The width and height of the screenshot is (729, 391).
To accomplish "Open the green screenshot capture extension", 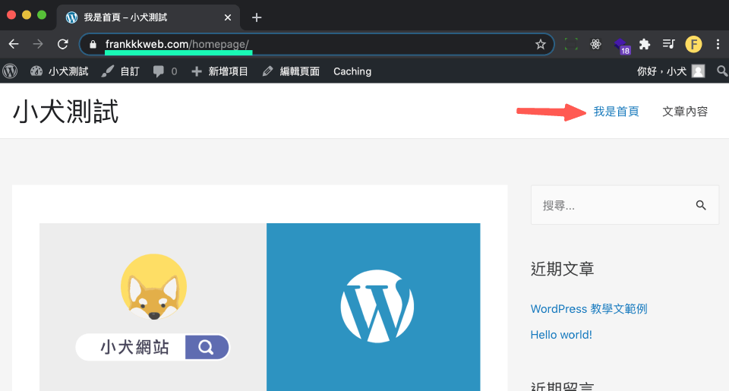I will pos(571,44).
